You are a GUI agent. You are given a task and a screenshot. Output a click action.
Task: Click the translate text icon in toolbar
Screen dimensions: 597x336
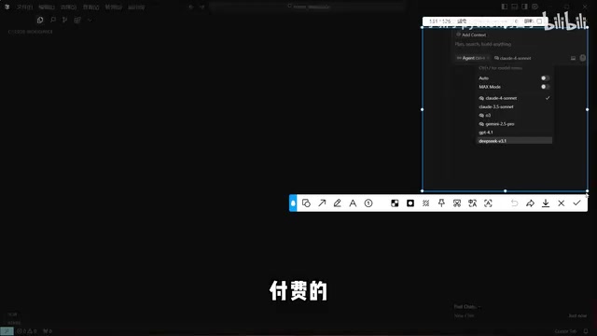click(473, 203)
